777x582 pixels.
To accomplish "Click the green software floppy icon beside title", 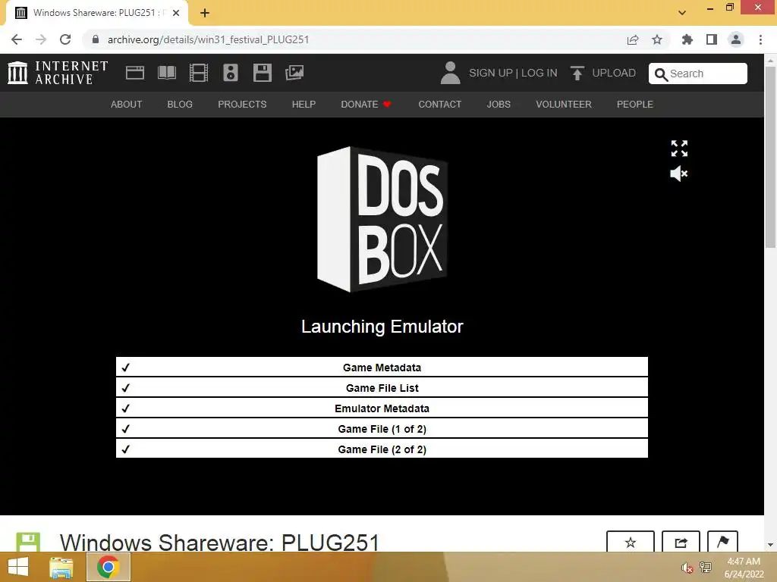I will (28, 543).
